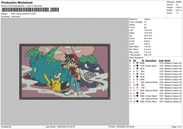Click the navy swatch in stop row 6
183x129 pixels.
(x=137, y=77)
